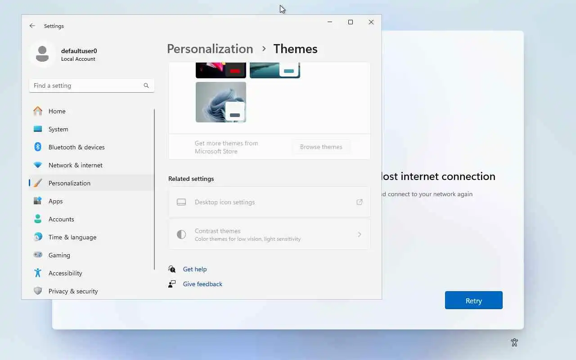
Task: Select the teal lake theme thumbnail
Action: [275, 70]
